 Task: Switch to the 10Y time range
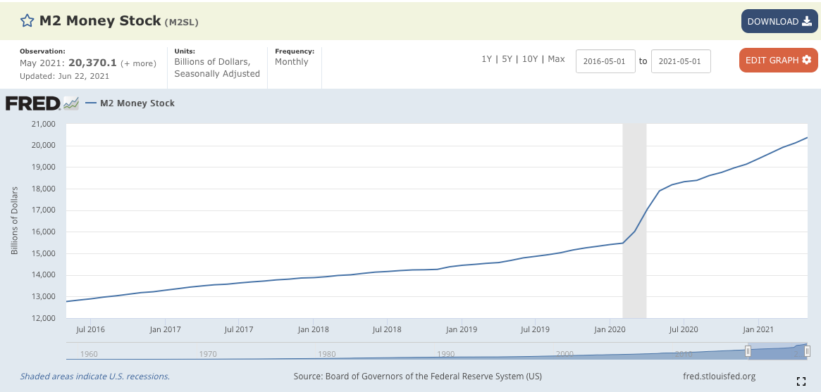pos(529,59)
